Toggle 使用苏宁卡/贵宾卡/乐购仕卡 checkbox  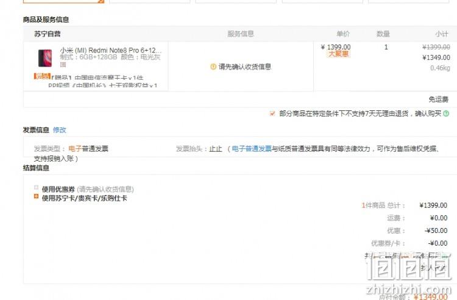pos(36,196)
